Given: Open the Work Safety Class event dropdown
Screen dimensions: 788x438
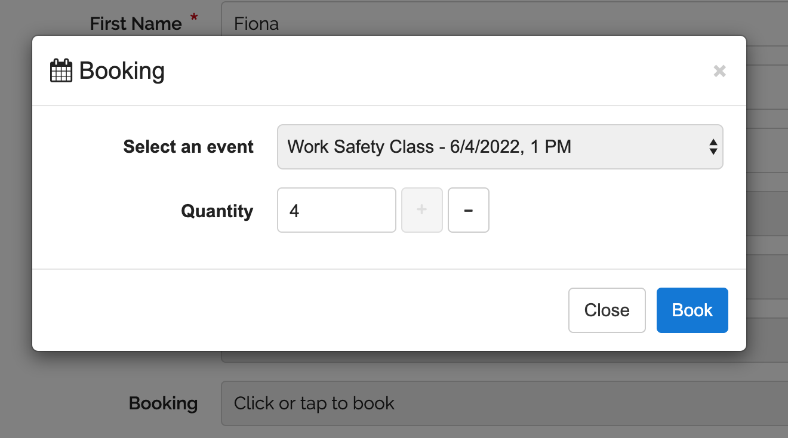Looking at the screenshot, I should pos(500,147).
